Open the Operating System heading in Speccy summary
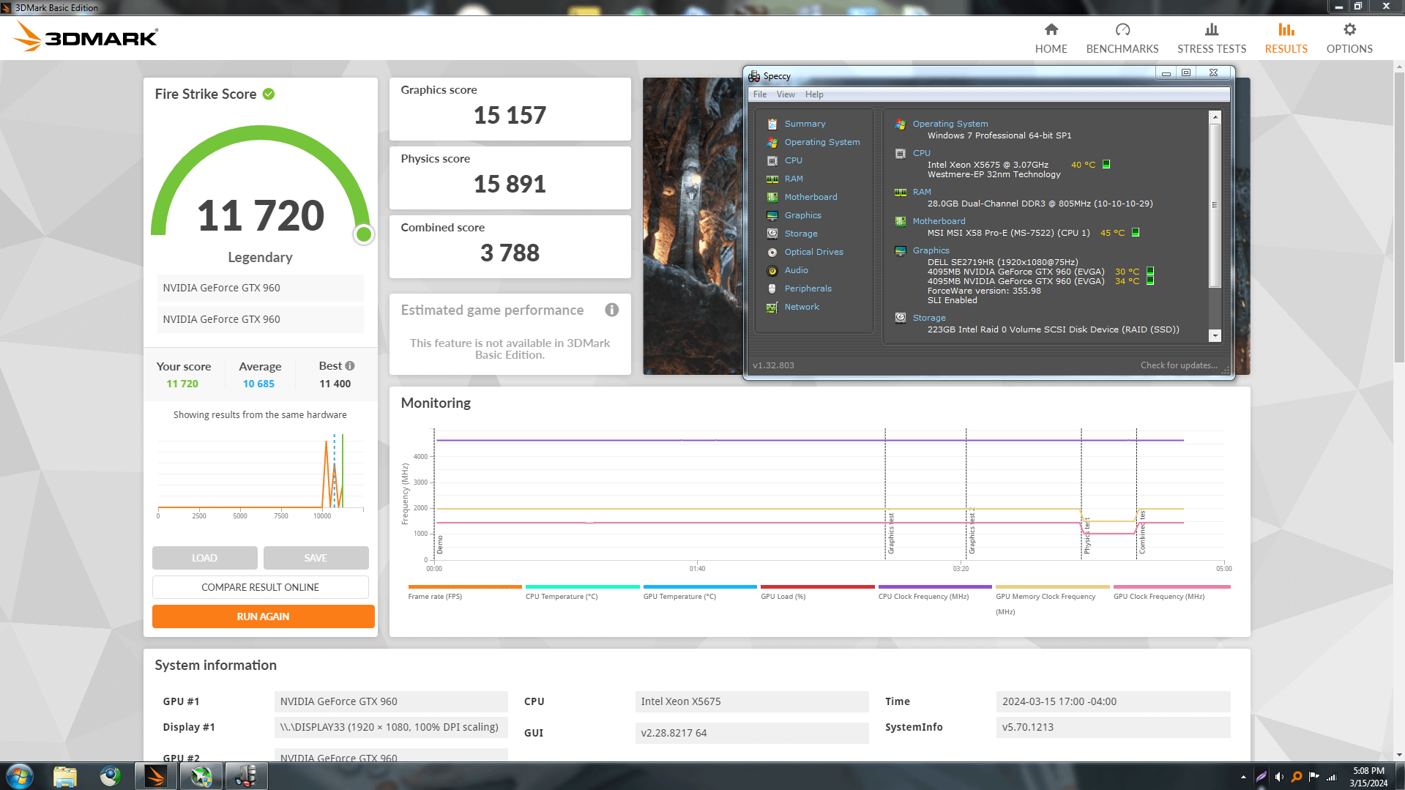Screen dimensions: 1405x790 click(950, 124)
